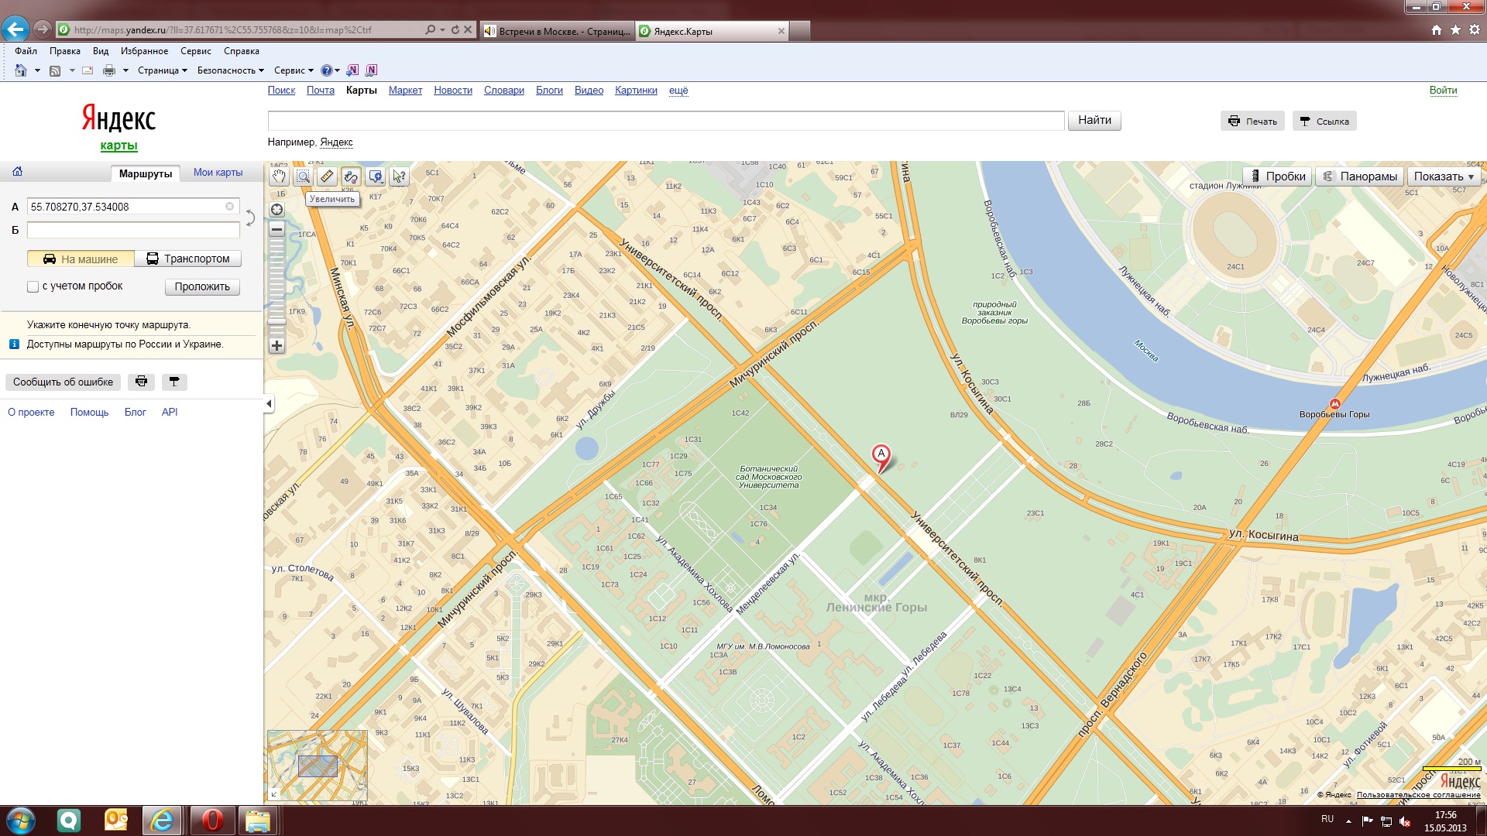Image resolution: width=1487 pixels, height=836 pixels.
Task: Click the locate-me target button on map
Action: pyautogui.click(x=276, y=210)
